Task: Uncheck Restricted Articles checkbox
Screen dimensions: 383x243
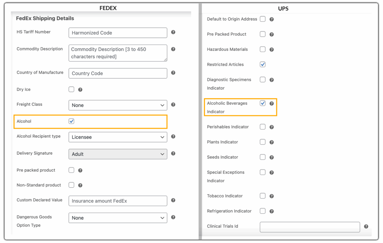Action: (263, 64)
